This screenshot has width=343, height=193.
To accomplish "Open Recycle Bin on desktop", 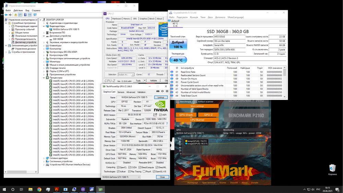I will coord(332,170).
